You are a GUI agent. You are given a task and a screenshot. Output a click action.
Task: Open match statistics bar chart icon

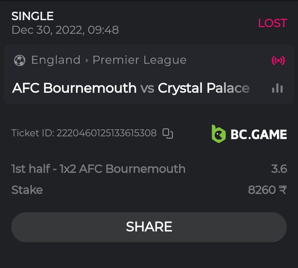coord(277,88)
